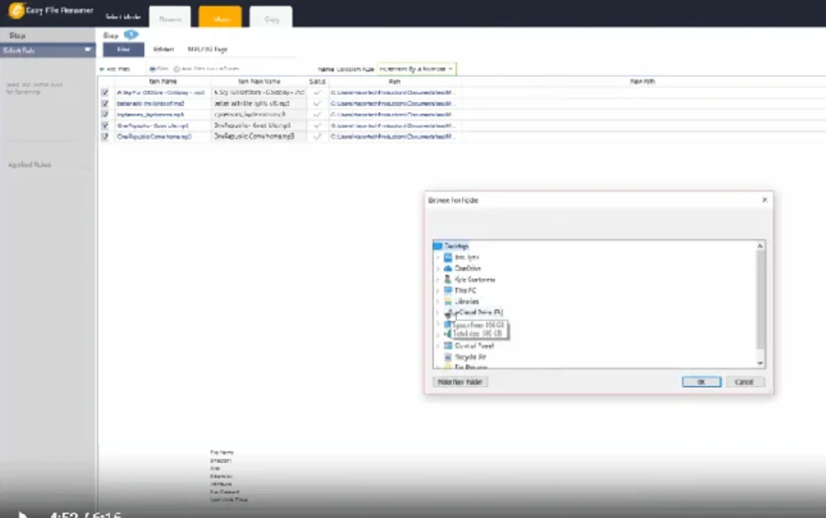Expand the Libraries tree node
Viewport: 826px width, 518px height.
click(x=438, y=301)
